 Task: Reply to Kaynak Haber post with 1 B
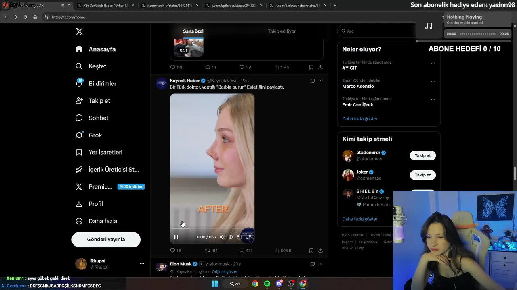tap(176, 251)
